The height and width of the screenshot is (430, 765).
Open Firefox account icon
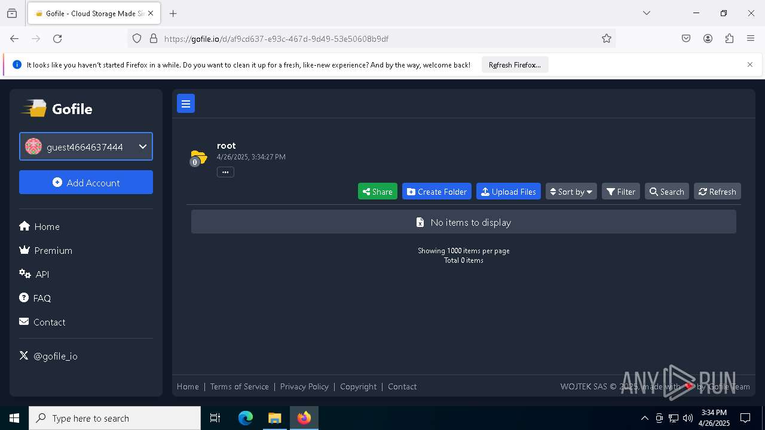click(708, 39)
